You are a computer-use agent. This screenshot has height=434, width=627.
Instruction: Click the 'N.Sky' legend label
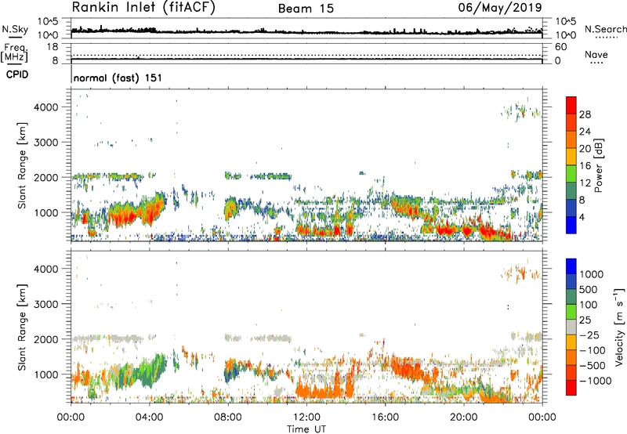pyautogui.click(x=15, y=29)
